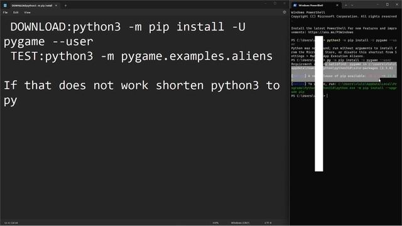Click the Notepad app icon in title bar
The height and width of the screenshot is (226, 402).
pyautogui.click(x=5, y=6)
